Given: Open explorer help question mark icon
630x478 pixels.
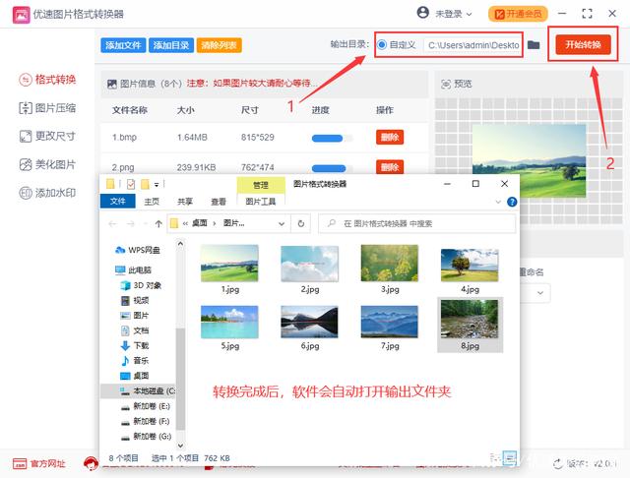Looking at the screenshot, I should (512, 202).
